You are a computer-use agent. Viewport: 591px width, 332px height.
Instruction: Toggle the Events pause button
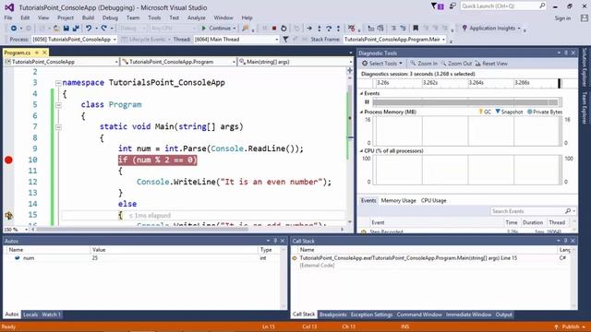point(367,101)
